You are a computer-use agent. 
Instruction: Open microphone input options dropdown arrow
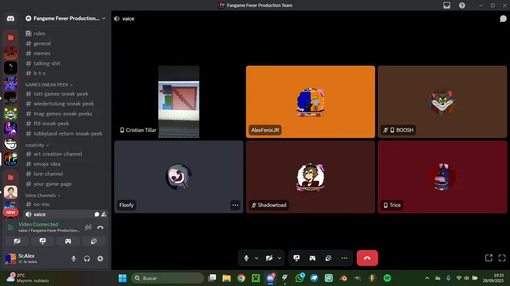[257, 258]
